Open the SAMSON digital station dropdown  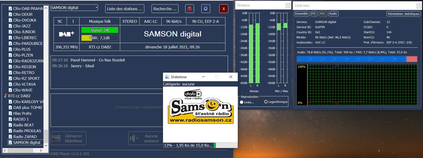[74, 8]
